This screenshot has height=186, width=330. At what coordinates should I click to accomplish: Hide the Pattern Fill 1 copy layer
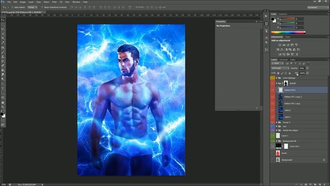[x=273, y=103]
